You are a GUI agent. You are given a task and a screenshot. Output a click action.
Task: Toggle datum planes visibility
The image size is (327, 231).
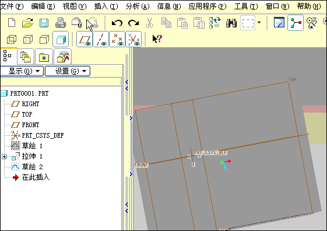[x=85, y=39]
